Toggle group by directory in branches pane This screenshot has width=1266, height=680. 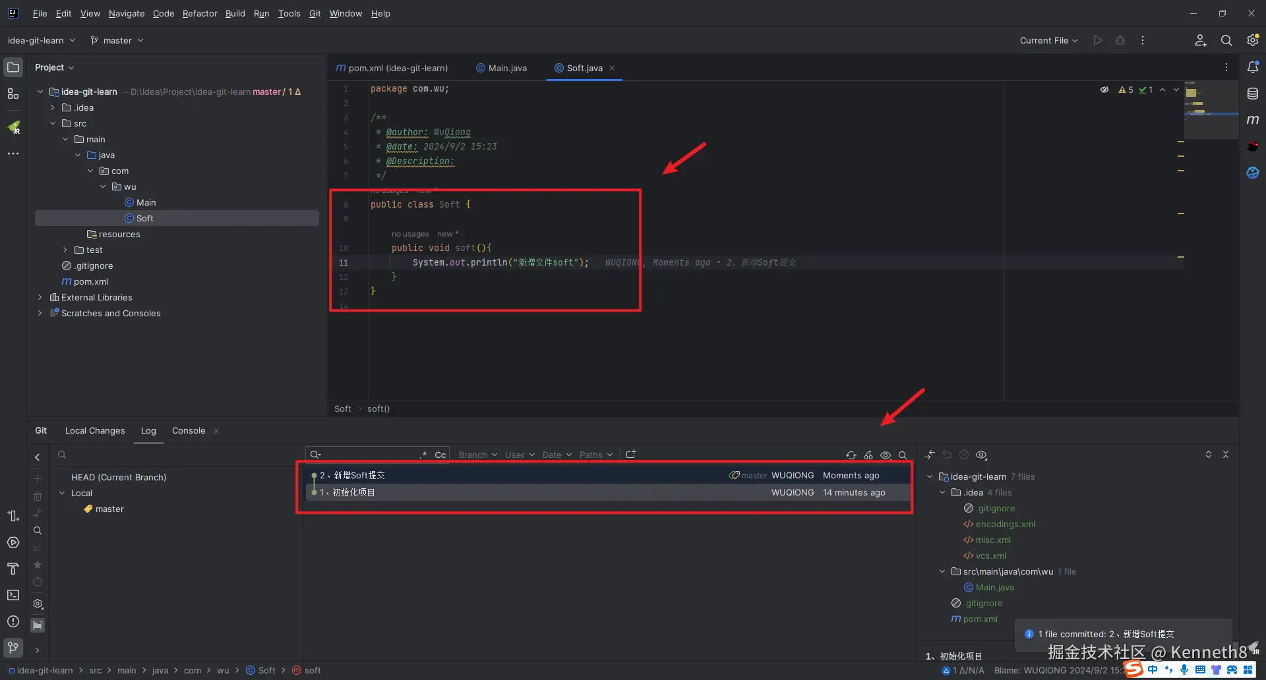(38, 625)
